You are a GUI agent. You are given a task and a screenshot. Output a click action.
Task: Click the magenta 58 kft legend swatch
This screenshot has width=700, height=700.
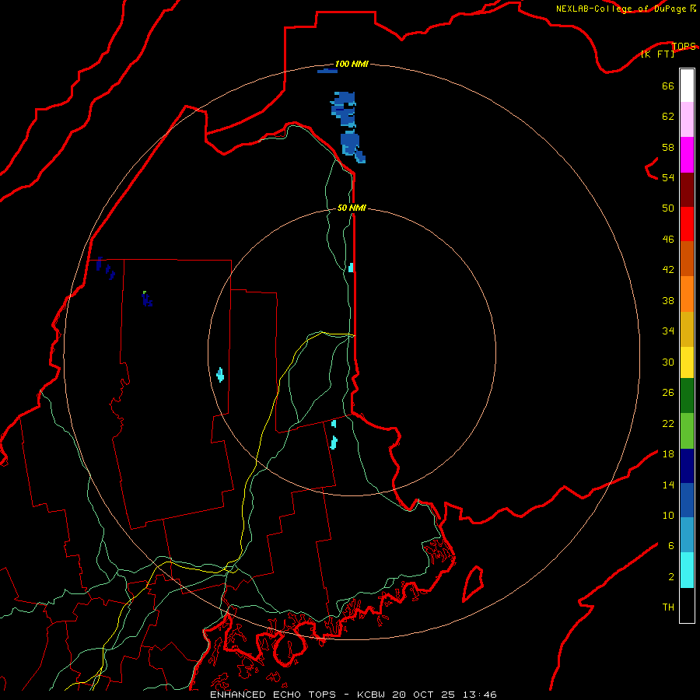[x=687, y=155]
